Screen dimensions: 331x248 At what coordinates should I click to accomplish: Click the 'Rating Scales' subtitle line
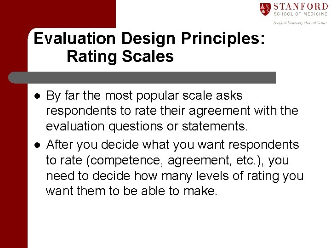tap(120, 57)
